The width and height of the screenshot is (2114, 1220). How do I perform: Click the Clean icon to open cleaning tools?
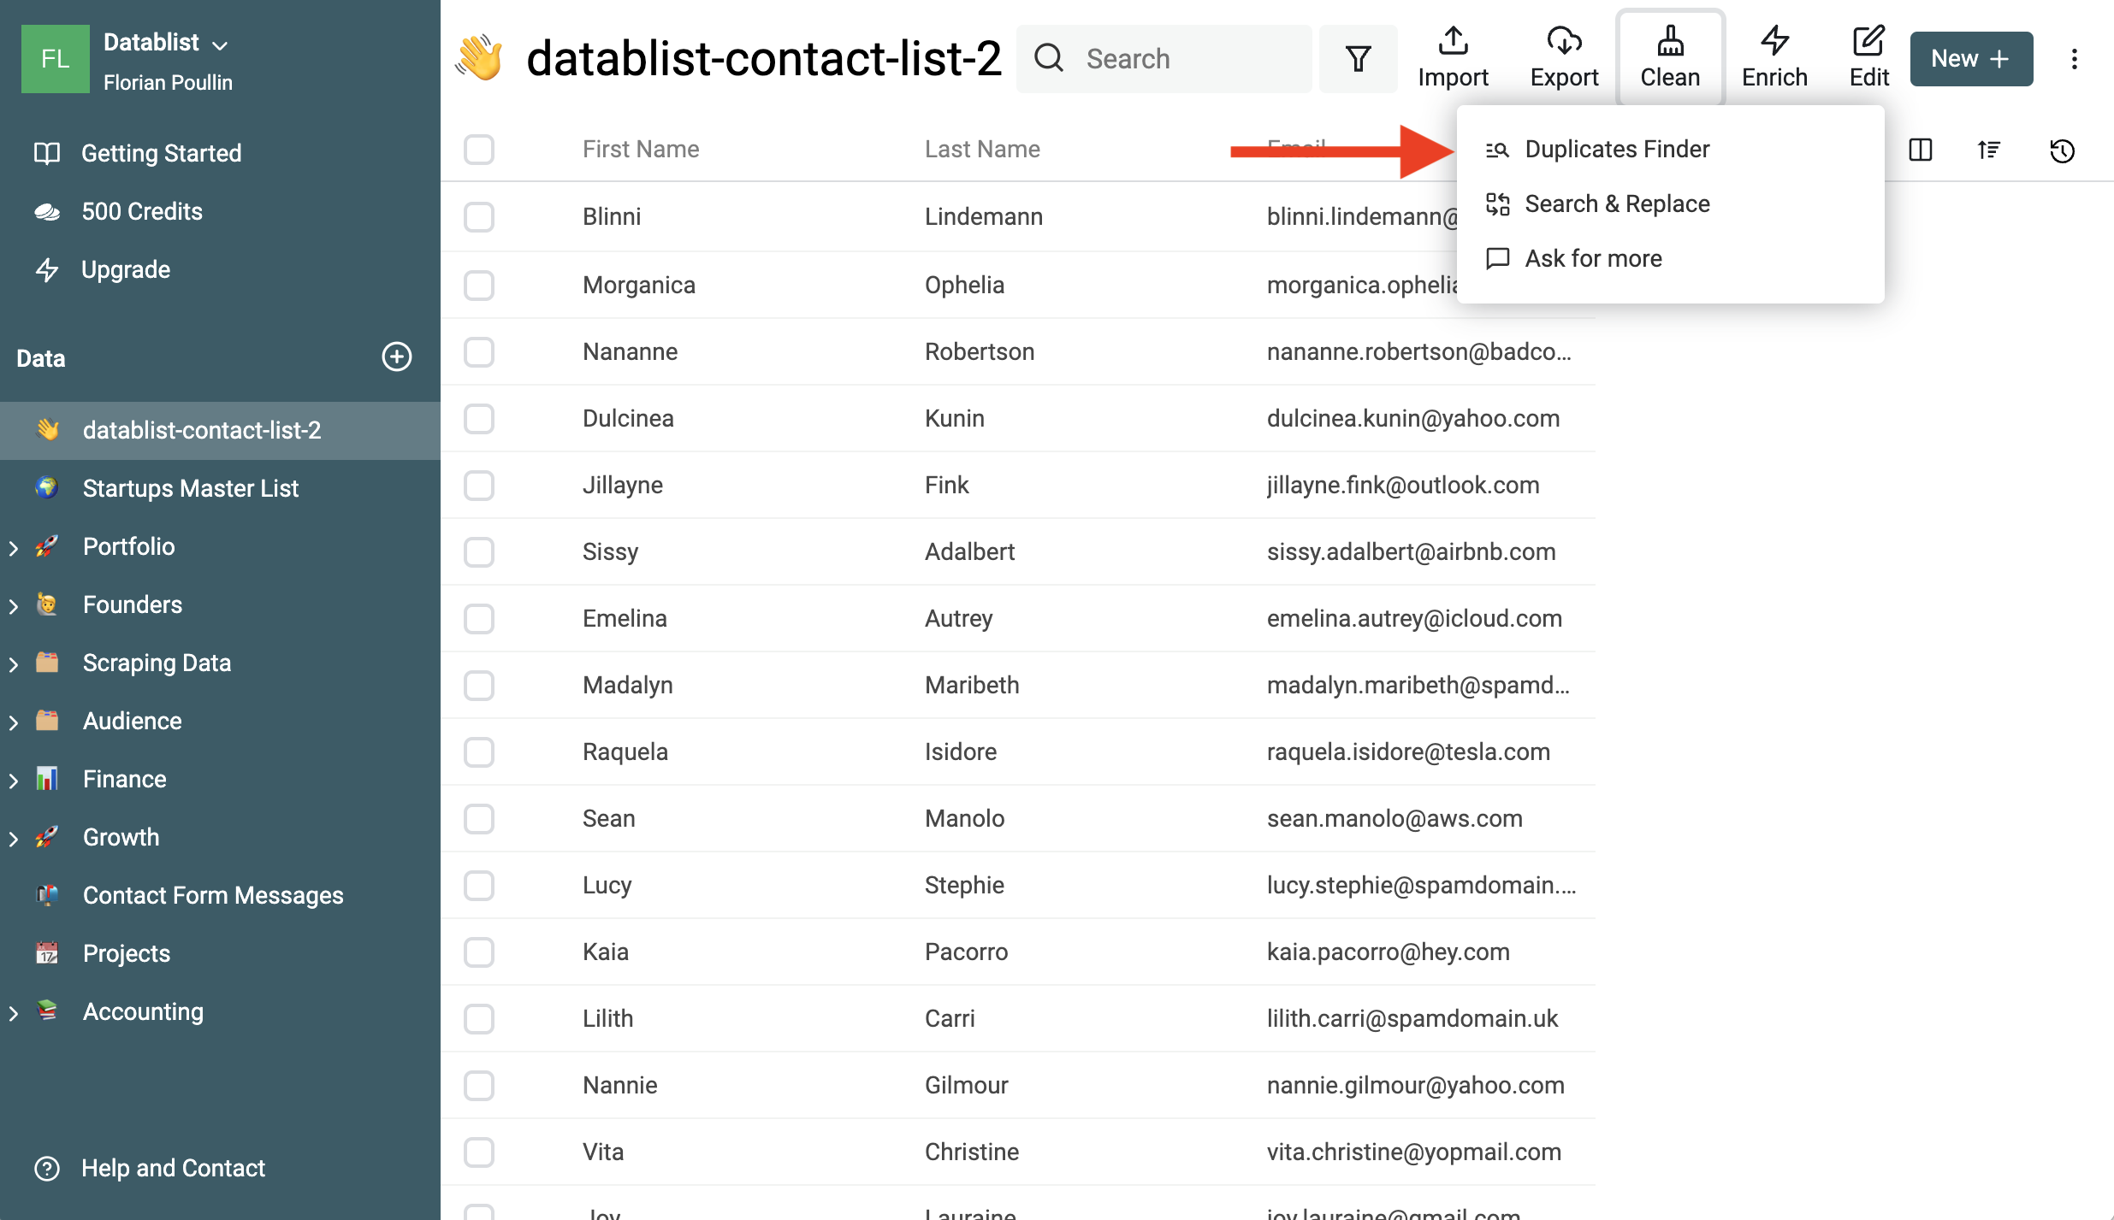coord(1669,58)
